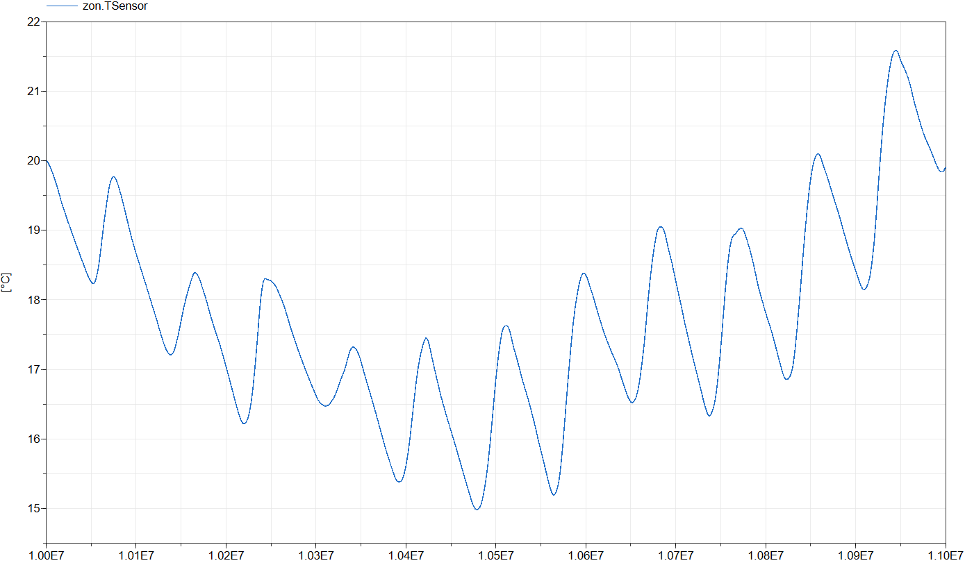Click the "1.08E7" x-axis tick label
The width and height of the screenshot is (965, 563).
(x=767, y=555)
